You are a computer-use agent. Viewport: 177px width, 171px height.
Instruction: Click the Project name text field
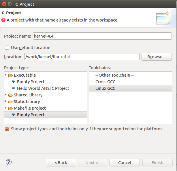click(102, 36)
